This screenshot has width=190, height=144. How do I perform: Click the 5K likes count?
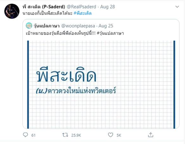point(119,135)
